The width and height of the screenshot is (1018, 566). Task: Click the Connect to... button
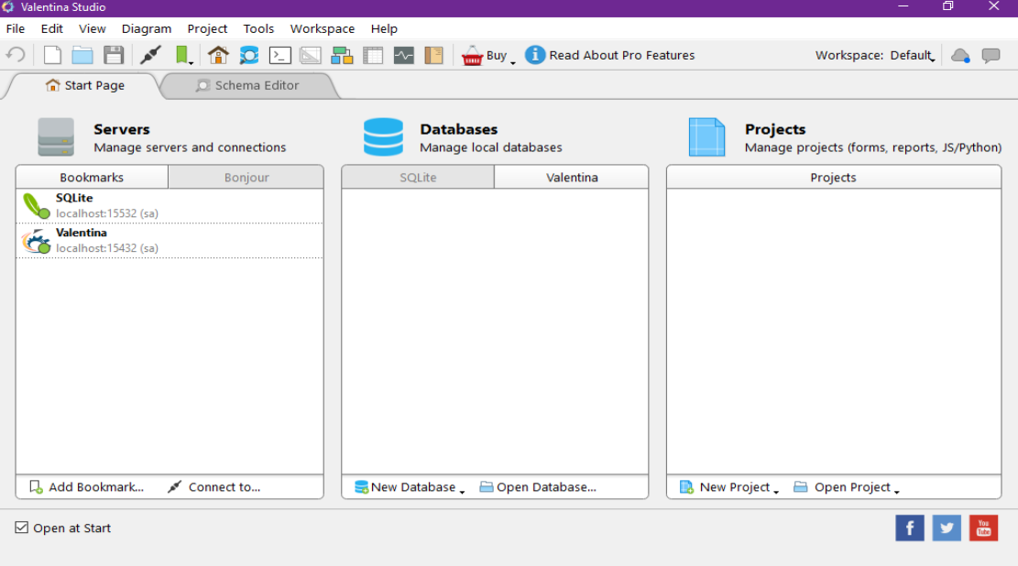click(213, 487)
